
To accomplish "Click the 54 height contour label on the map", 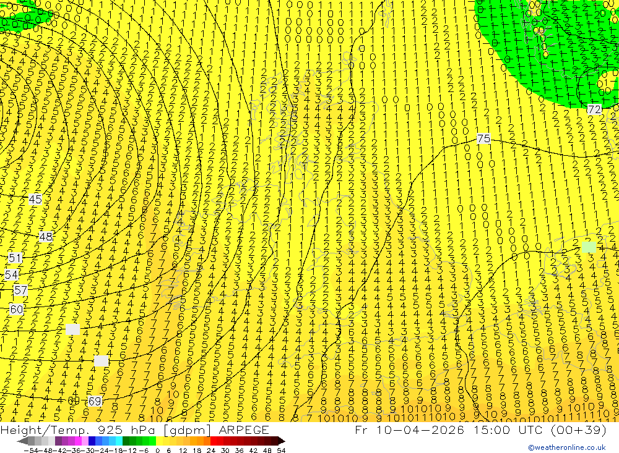I will pyautogui.click(x=11, y=275).
